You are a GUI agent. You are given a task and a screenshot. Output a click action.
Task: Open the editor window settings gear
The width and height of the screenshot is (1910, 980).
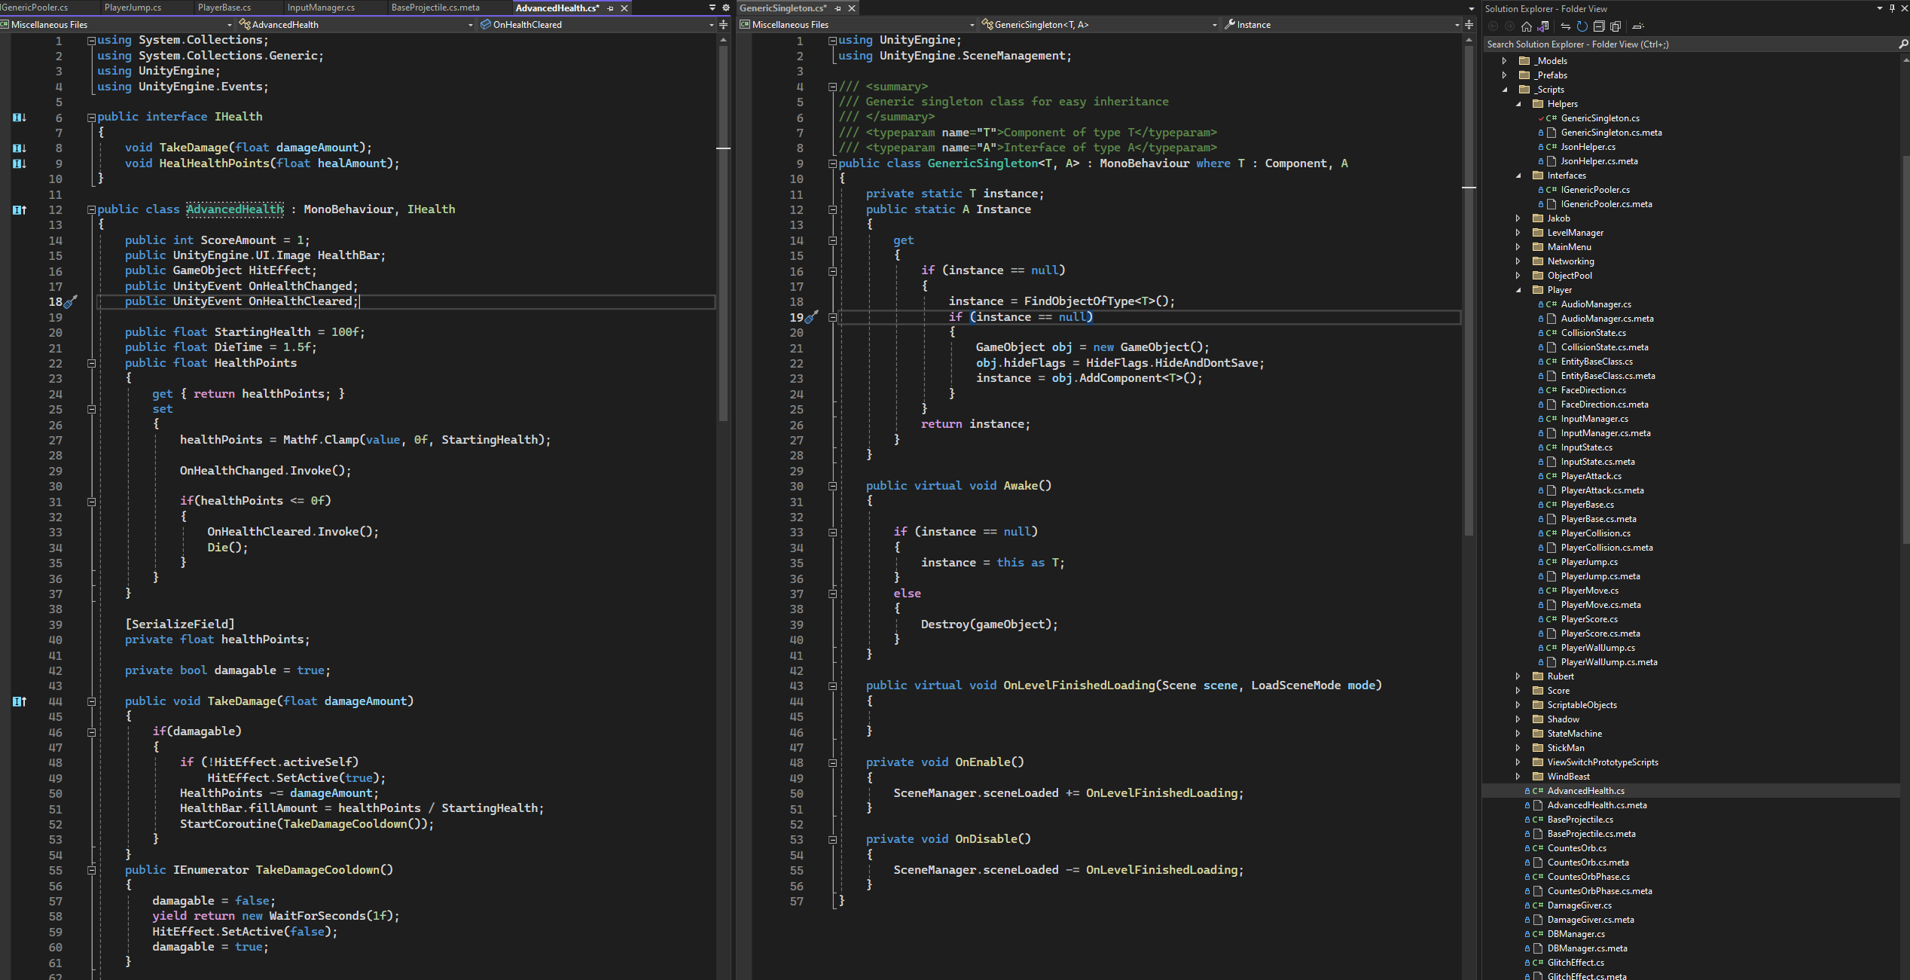[x=726, y=8]
